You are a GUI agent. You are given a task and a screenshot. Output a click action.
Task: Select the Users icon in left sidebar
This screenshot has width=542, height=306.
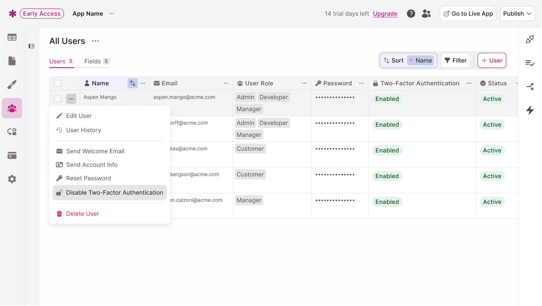click(x=12, y=108)
